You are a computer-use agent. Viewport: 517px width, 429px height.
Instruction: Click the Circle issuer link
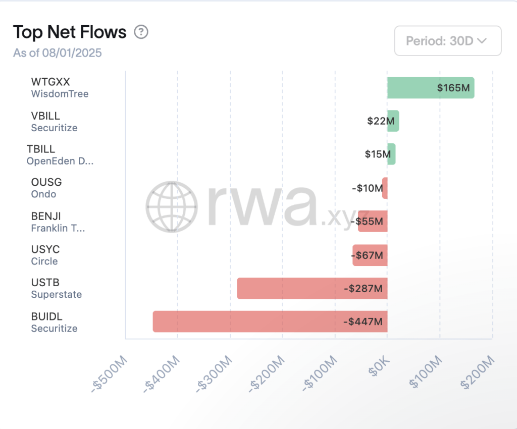[44, 261]
